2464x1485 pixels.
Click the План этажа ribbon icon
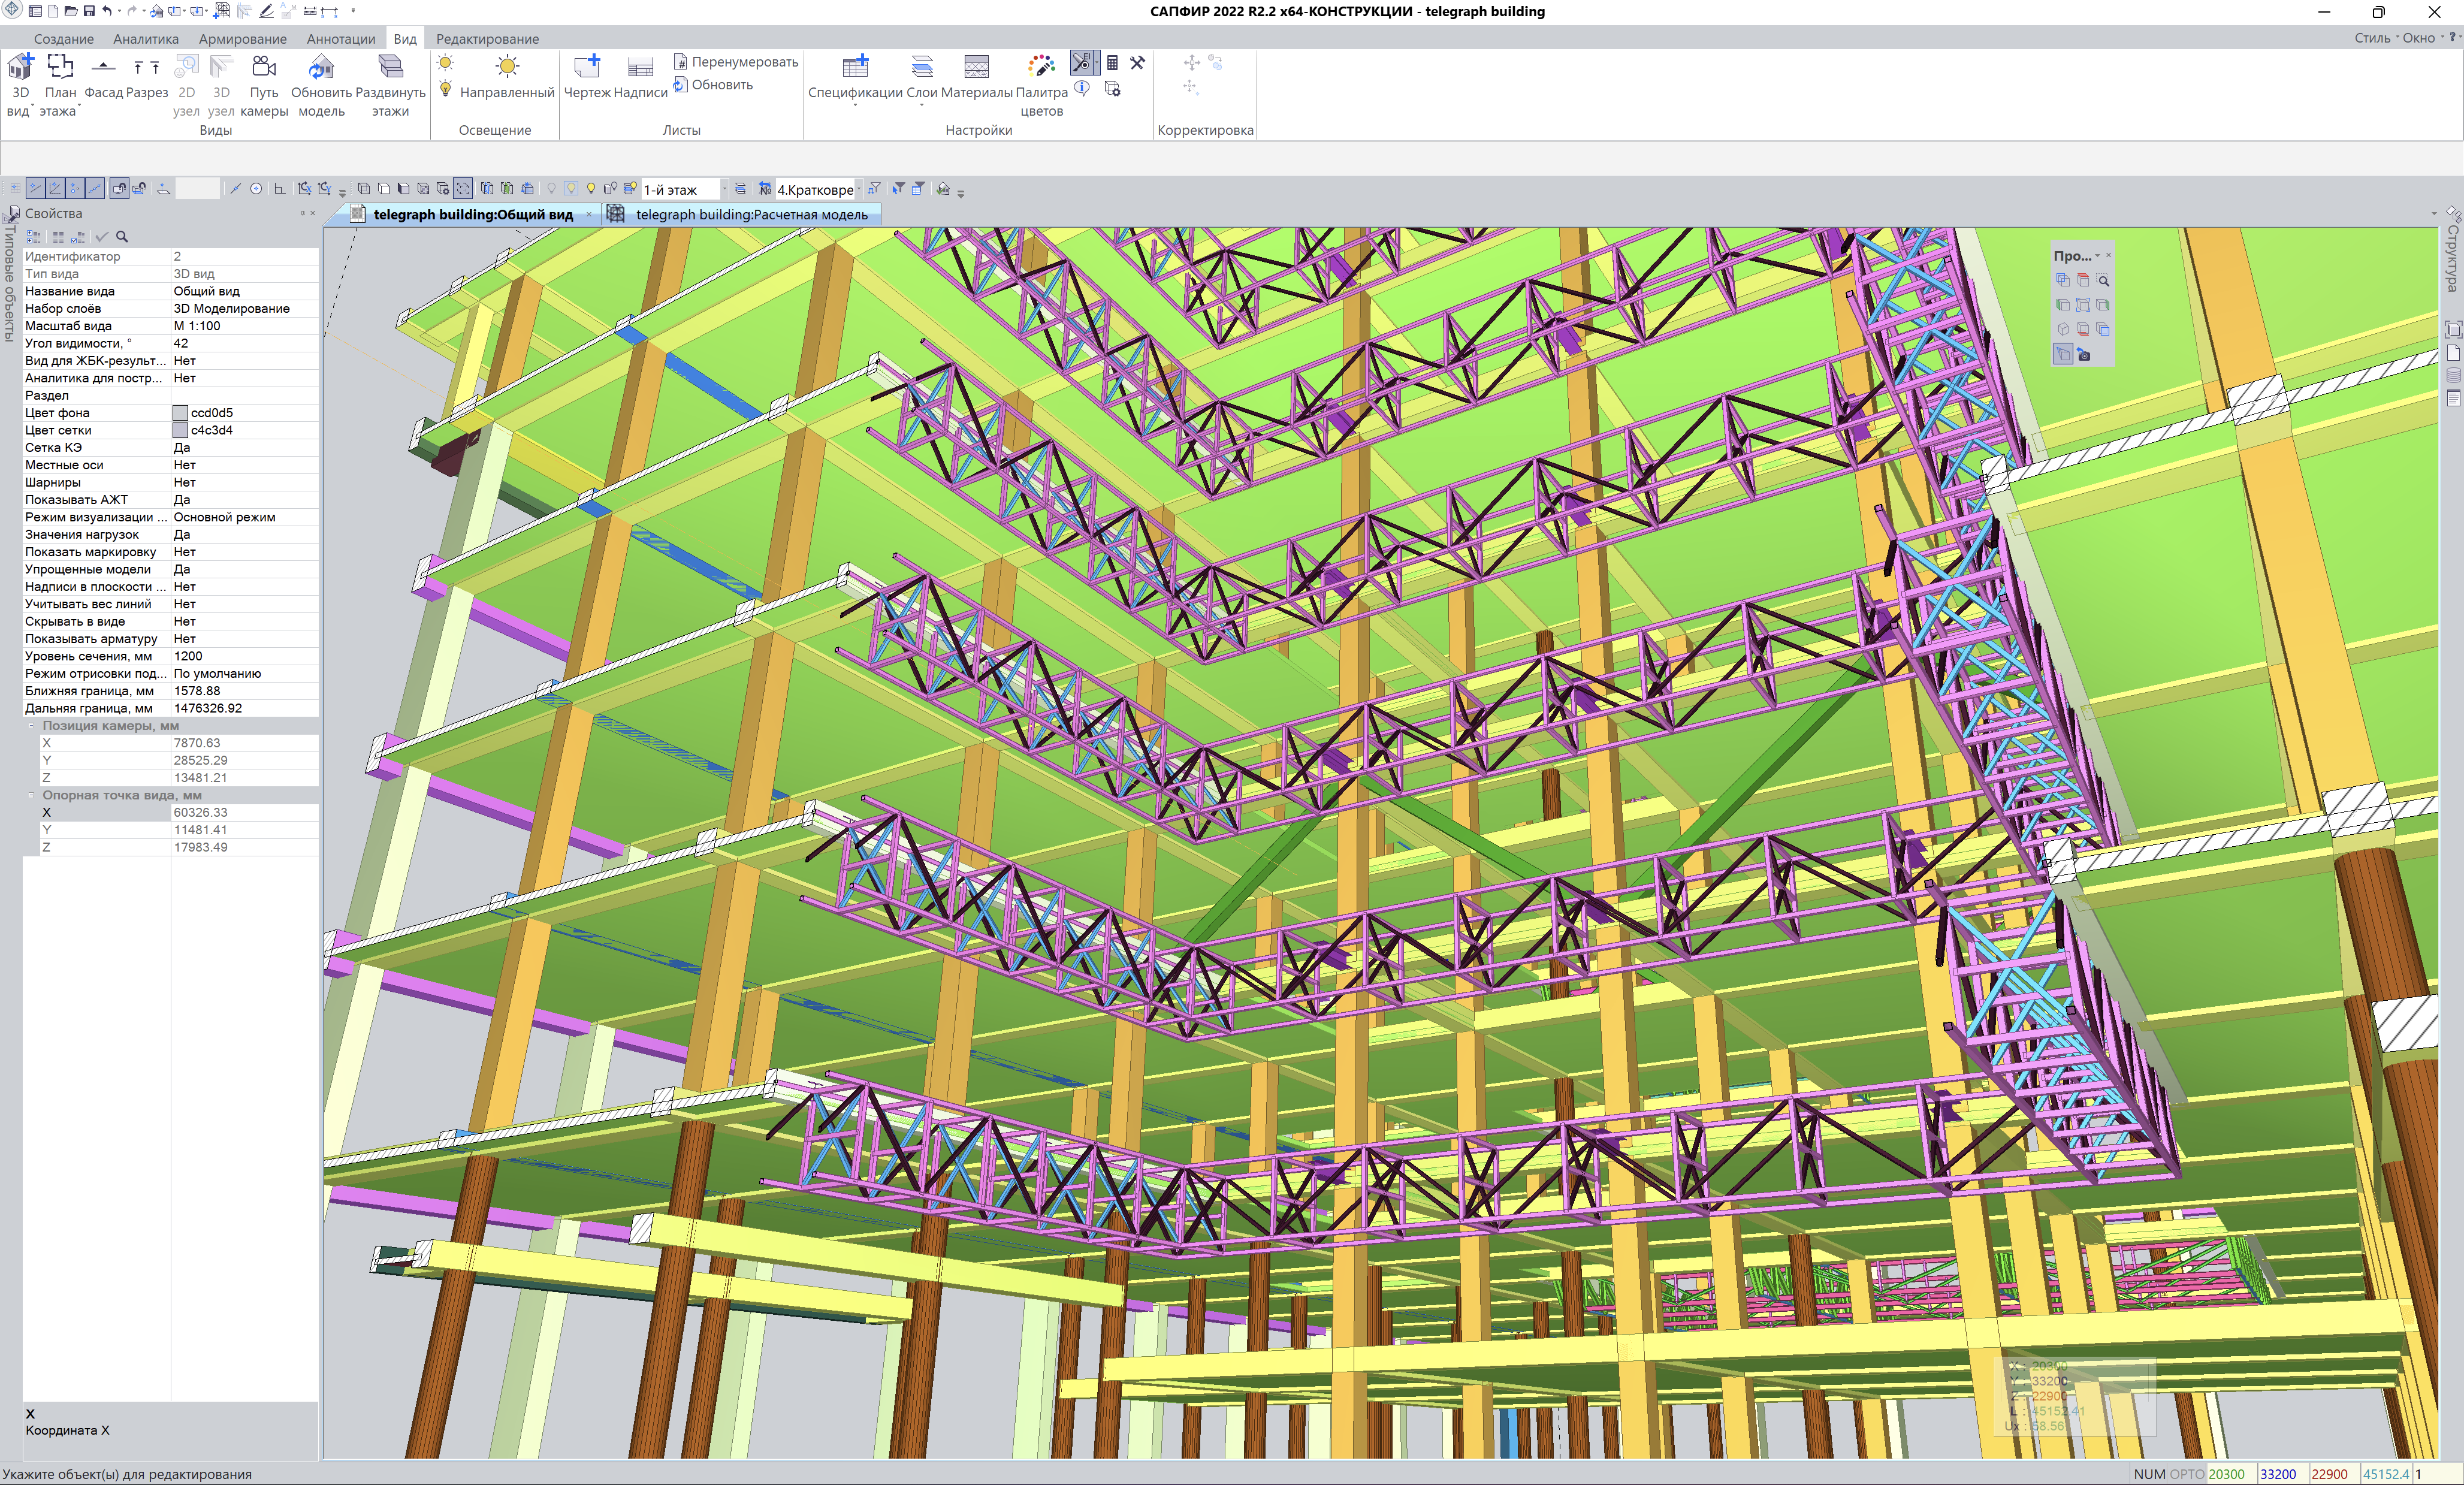pyautogui.click(x=60, y=68)
